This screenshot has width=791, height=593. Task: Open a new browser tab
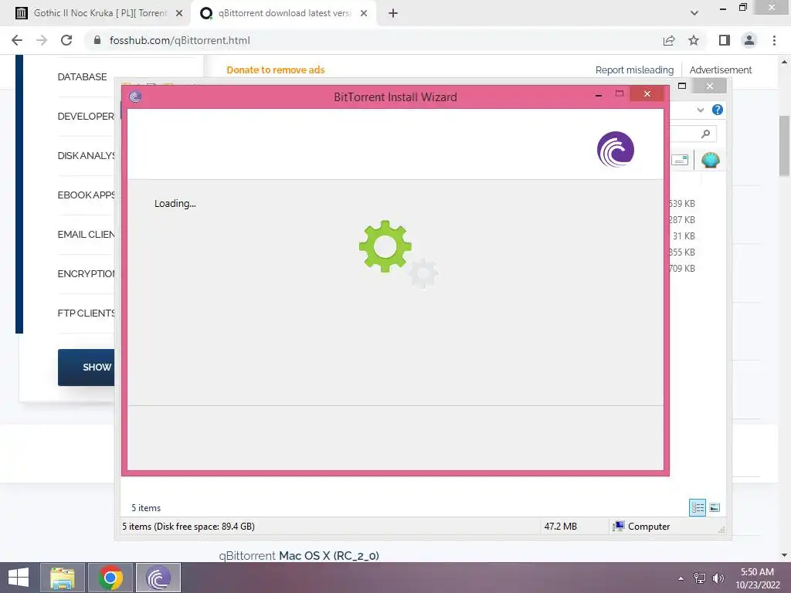tap(393, 14)
